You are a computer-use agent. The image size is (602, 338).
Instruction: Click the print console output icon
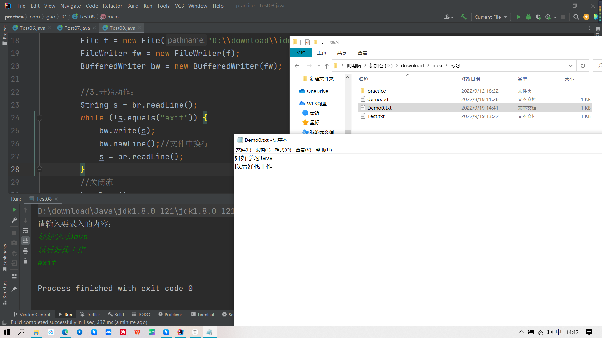[x=25, y=251]
